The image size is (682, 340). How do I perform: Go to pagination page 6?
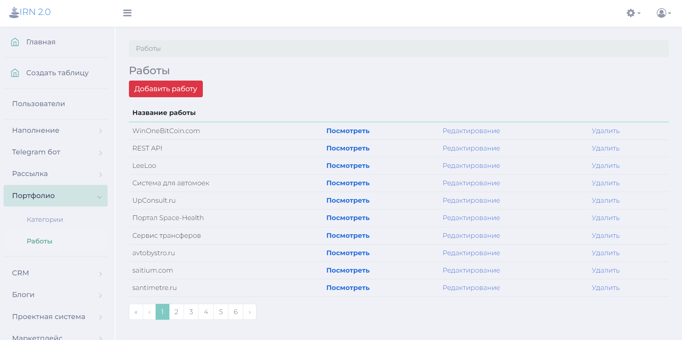[x=236, y=312]
